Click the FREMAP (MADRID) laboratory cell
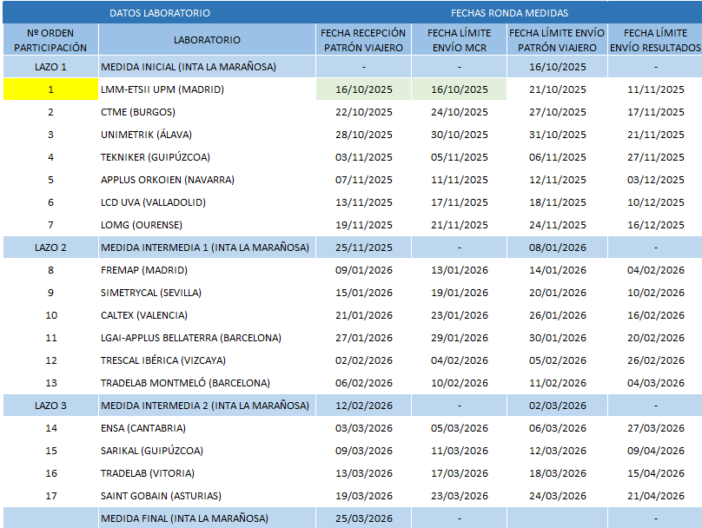The height and width of the screenshot is (528, 702). click(x=144, y=270)
